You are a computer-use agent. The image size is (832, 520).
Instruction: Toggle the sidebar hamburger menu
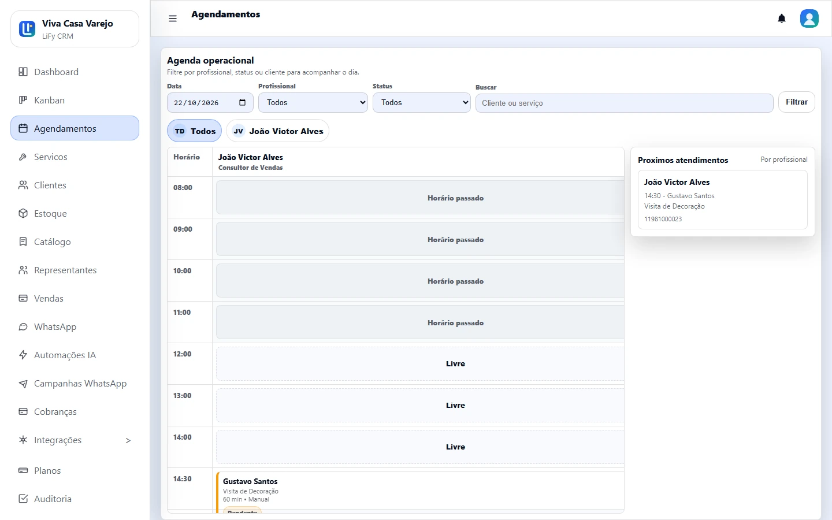173,18
